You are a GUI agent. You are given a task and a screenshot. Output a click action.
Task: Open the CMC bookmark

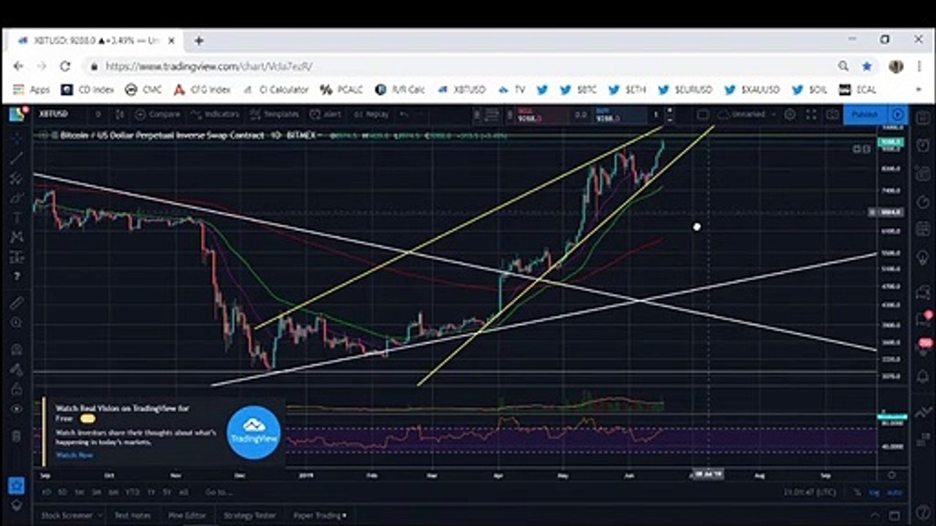(x=144, y=90)
